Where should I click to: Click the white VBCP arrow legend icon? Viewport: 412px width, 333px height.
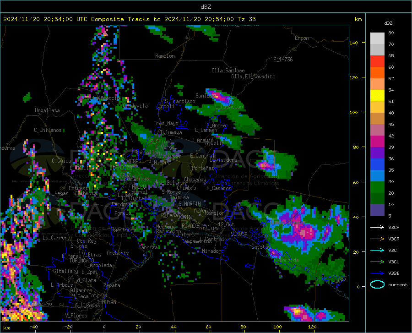(377, 227)
